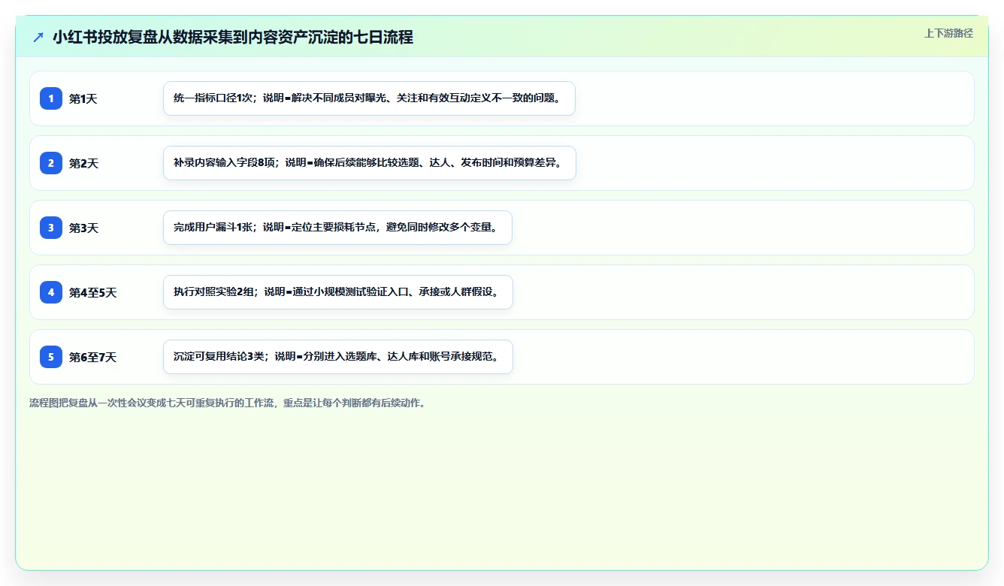Screen dimensions: 1004x586
Task: Open the 统一指标口径1次 description box
Action: pyautogui.click(x=369, y=98)
